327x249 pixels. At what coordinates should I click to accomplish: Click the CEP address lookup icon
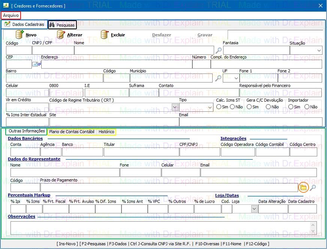(36, 64)
